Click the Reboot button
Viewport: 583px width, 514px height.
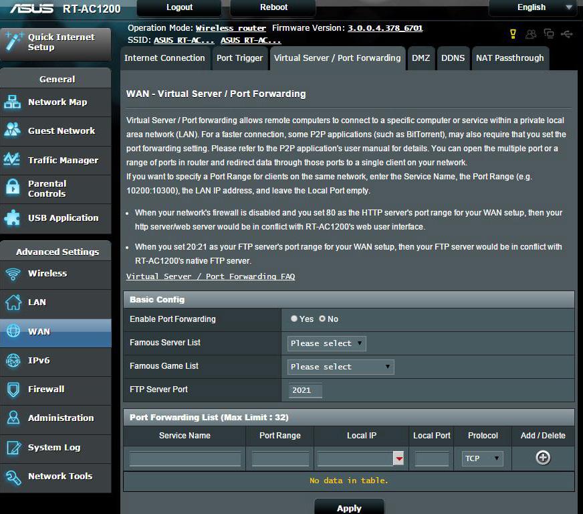tap(273, 7)
